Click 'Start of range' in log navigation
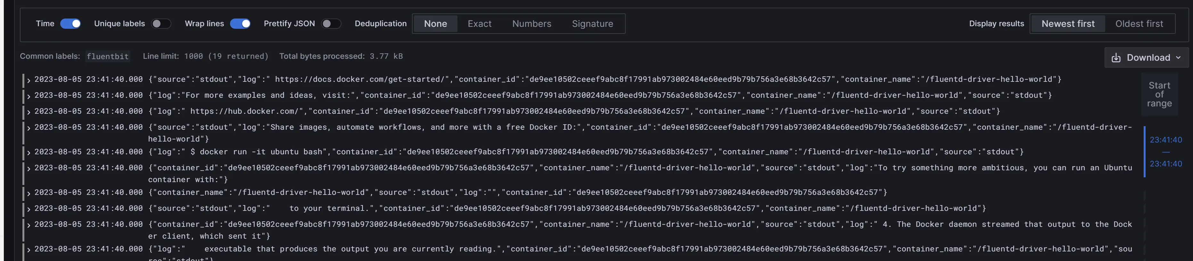 pyautogui.click(x=1159, y=94)
